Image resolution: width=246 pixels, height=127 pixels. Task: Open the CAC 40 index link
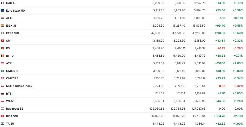[11, 3]
